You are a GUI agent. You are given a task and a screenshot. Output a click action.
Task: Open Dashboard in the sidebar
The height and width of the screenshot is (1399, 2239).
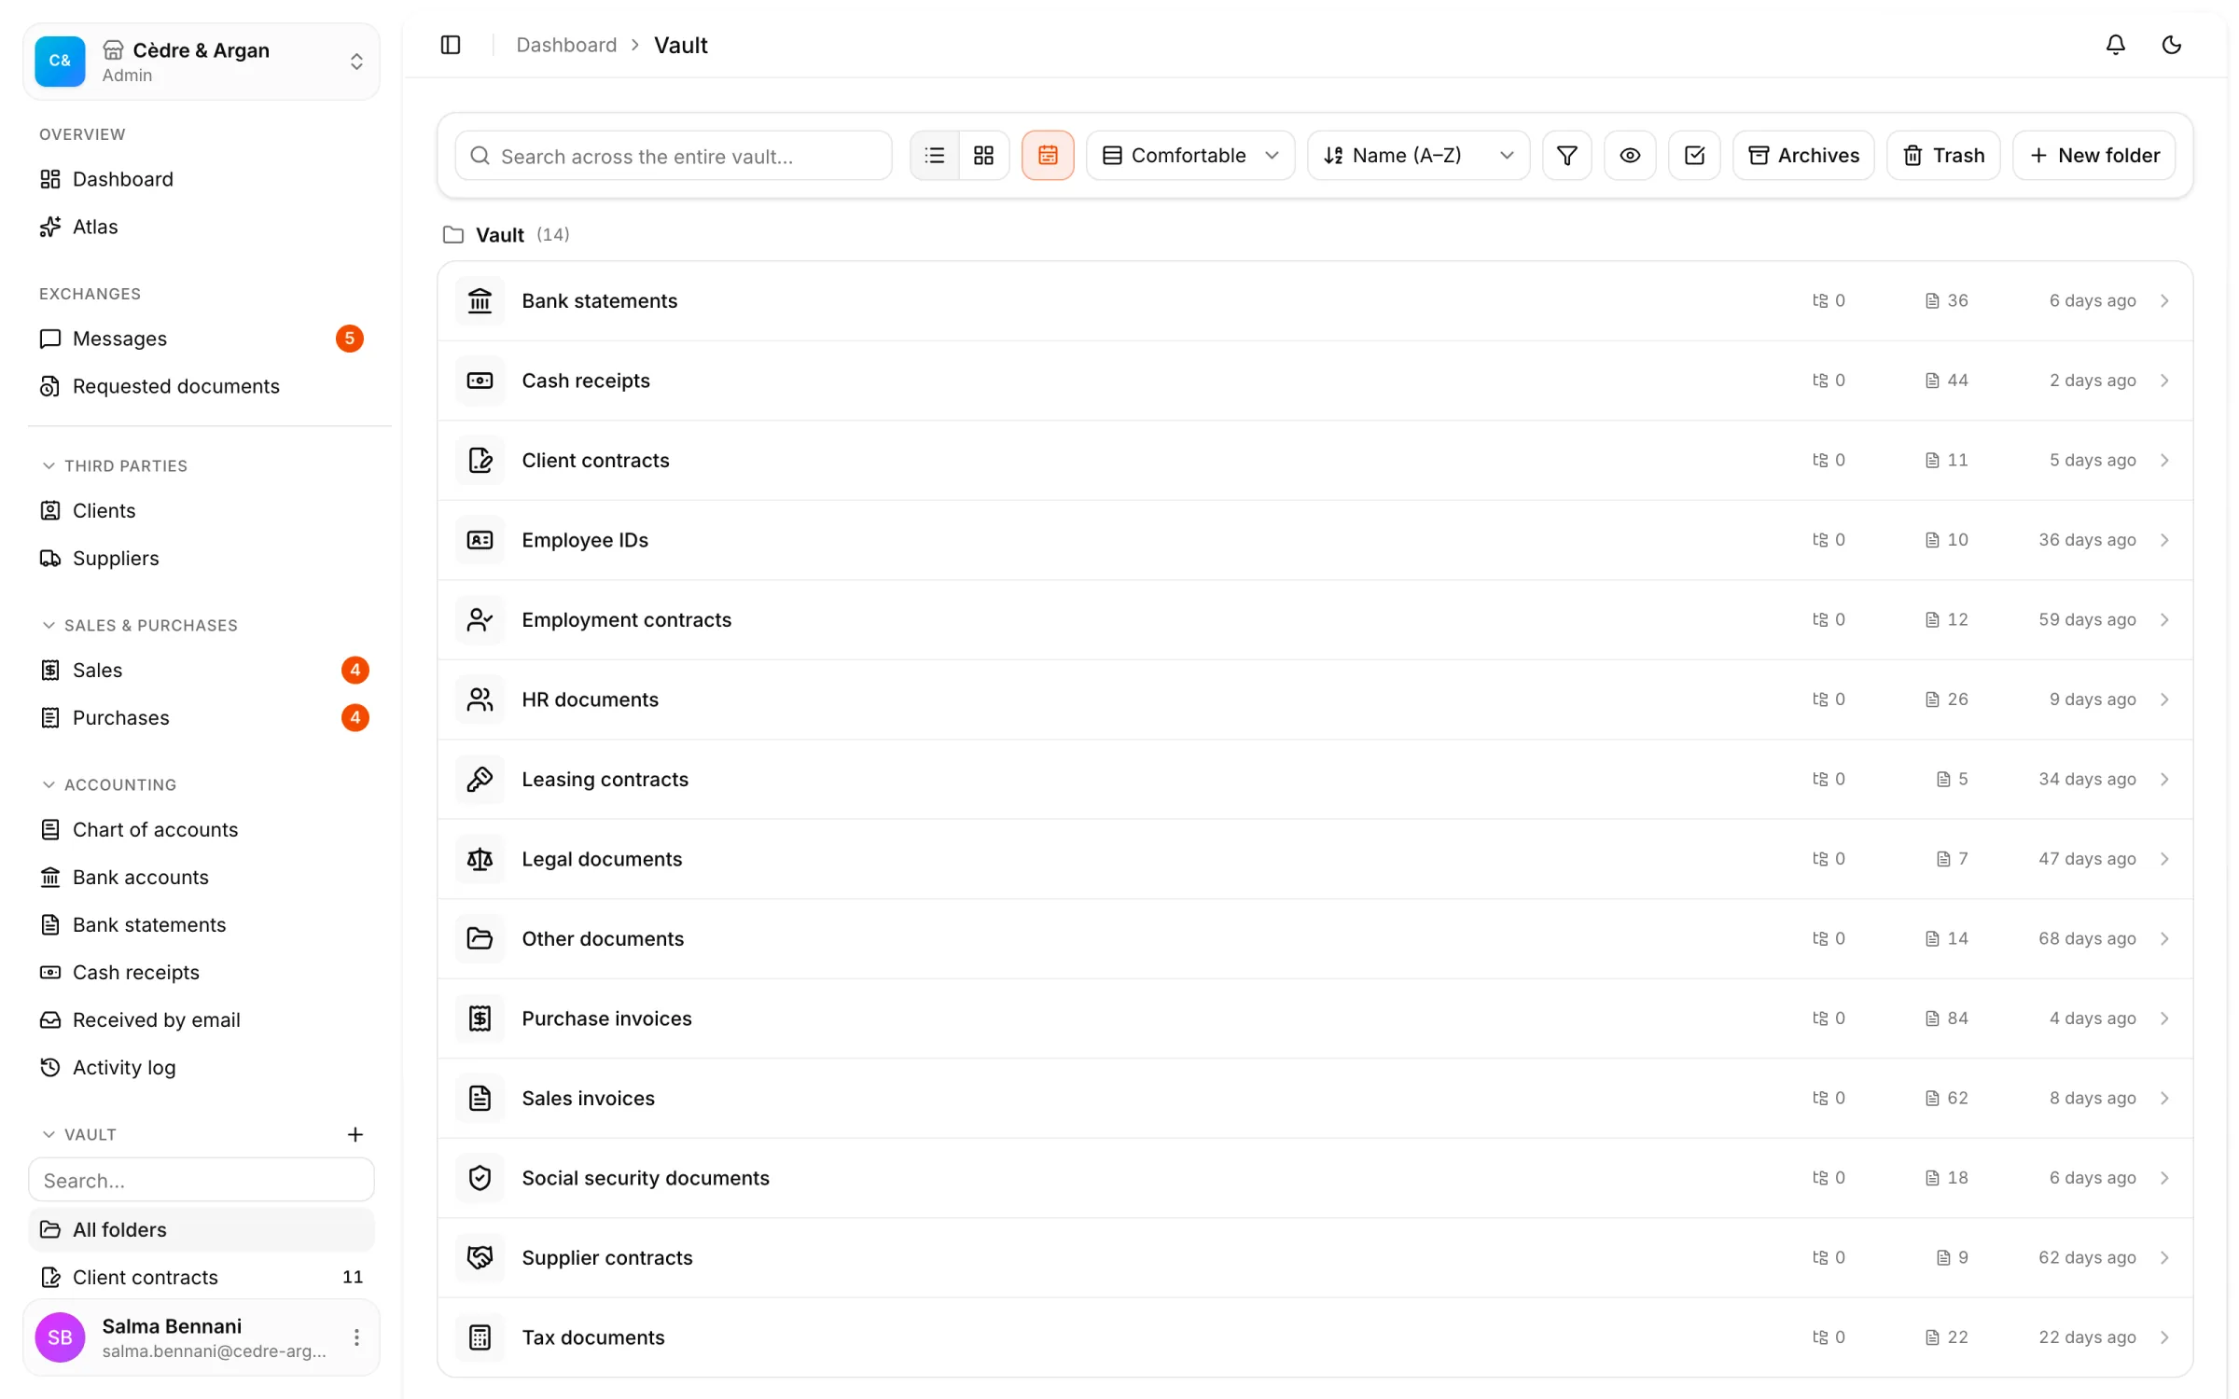coord(202,179)
